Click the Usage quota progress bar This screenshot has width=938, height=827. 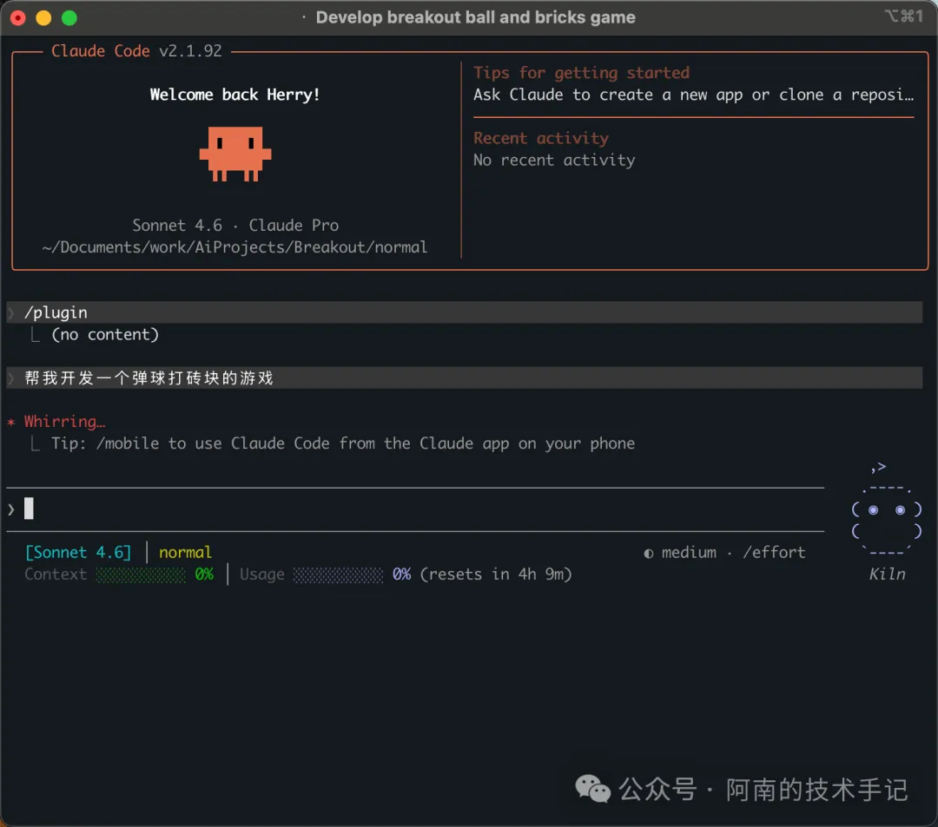[x=338, y=574]
